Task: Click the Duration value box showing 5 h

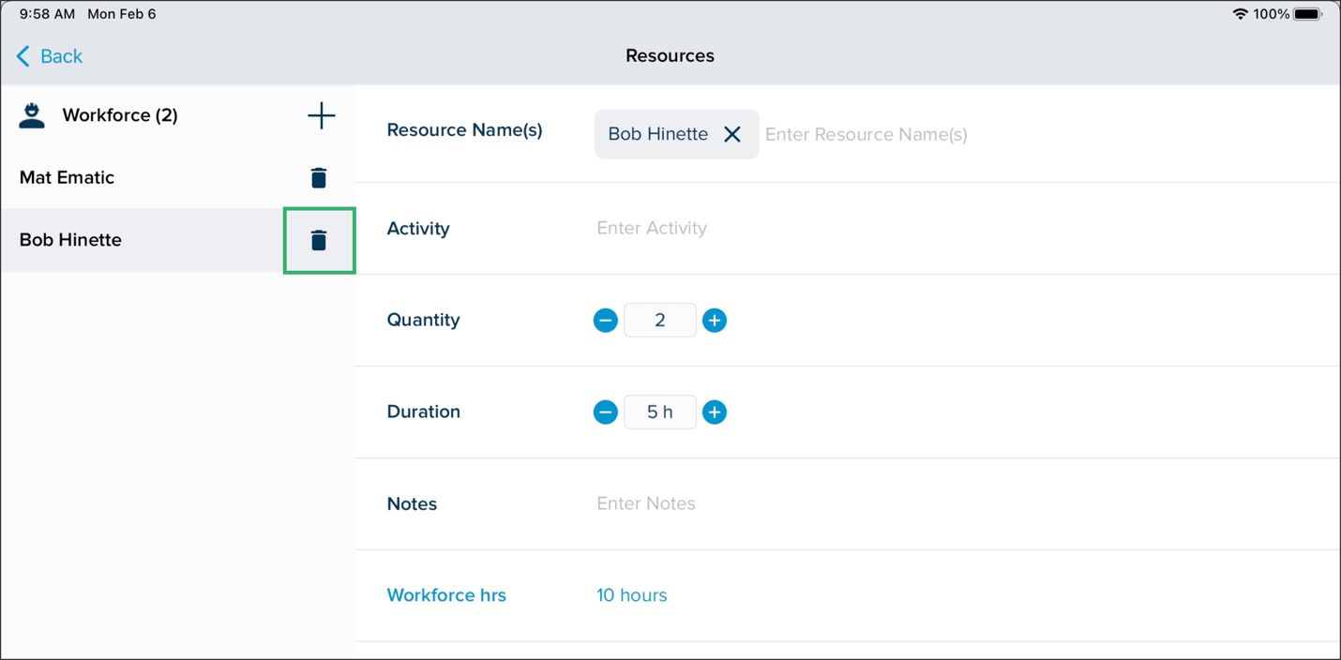Action: [x=660, y=412]
